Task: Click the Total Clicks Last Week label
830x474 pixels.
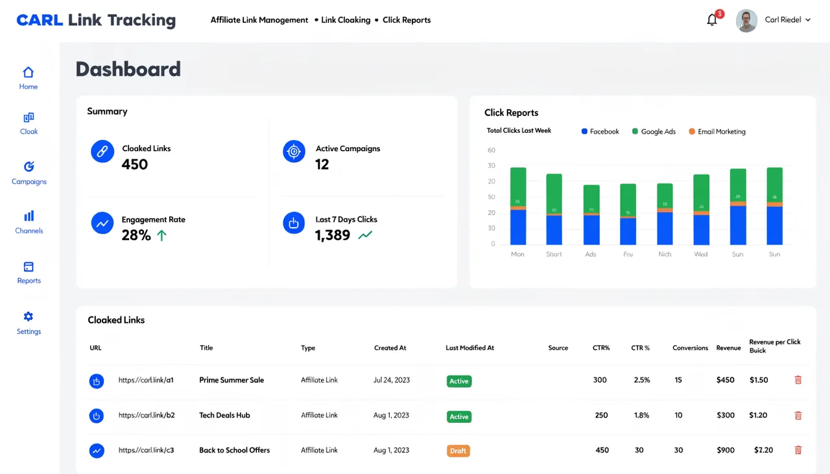Action: click(x=519, y=130)
